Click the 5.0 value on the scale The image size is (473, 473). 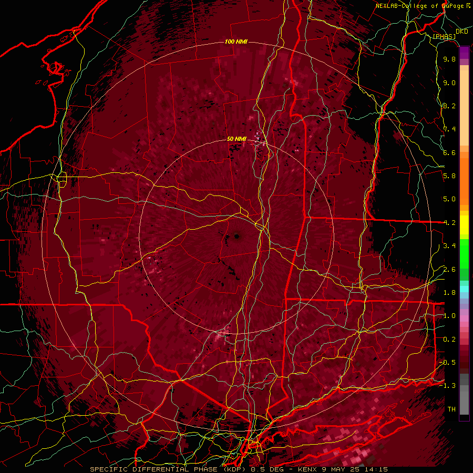click(x=449, y=199)
